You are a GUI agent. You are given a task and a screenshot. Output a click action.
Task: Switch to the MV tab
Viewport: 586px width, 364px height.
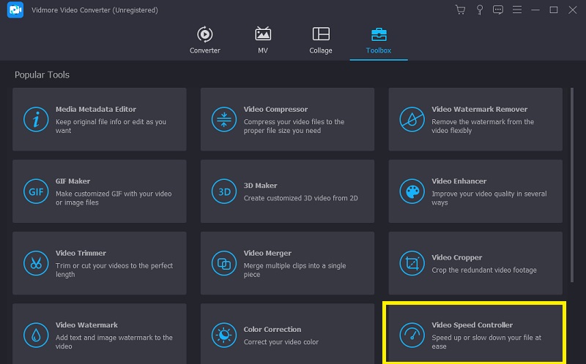click(x=262, y=39)
